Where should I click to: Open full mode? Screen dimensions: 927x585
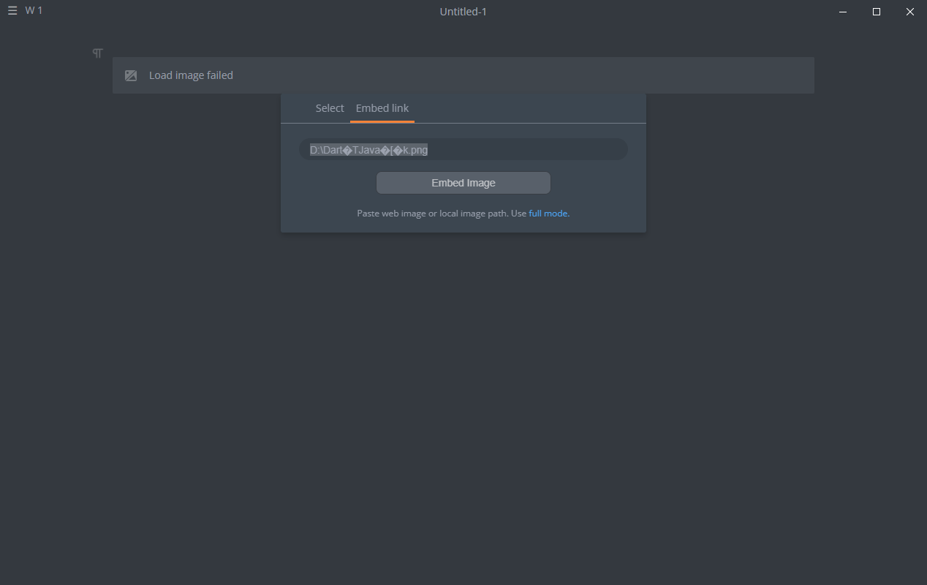point(548,213)
